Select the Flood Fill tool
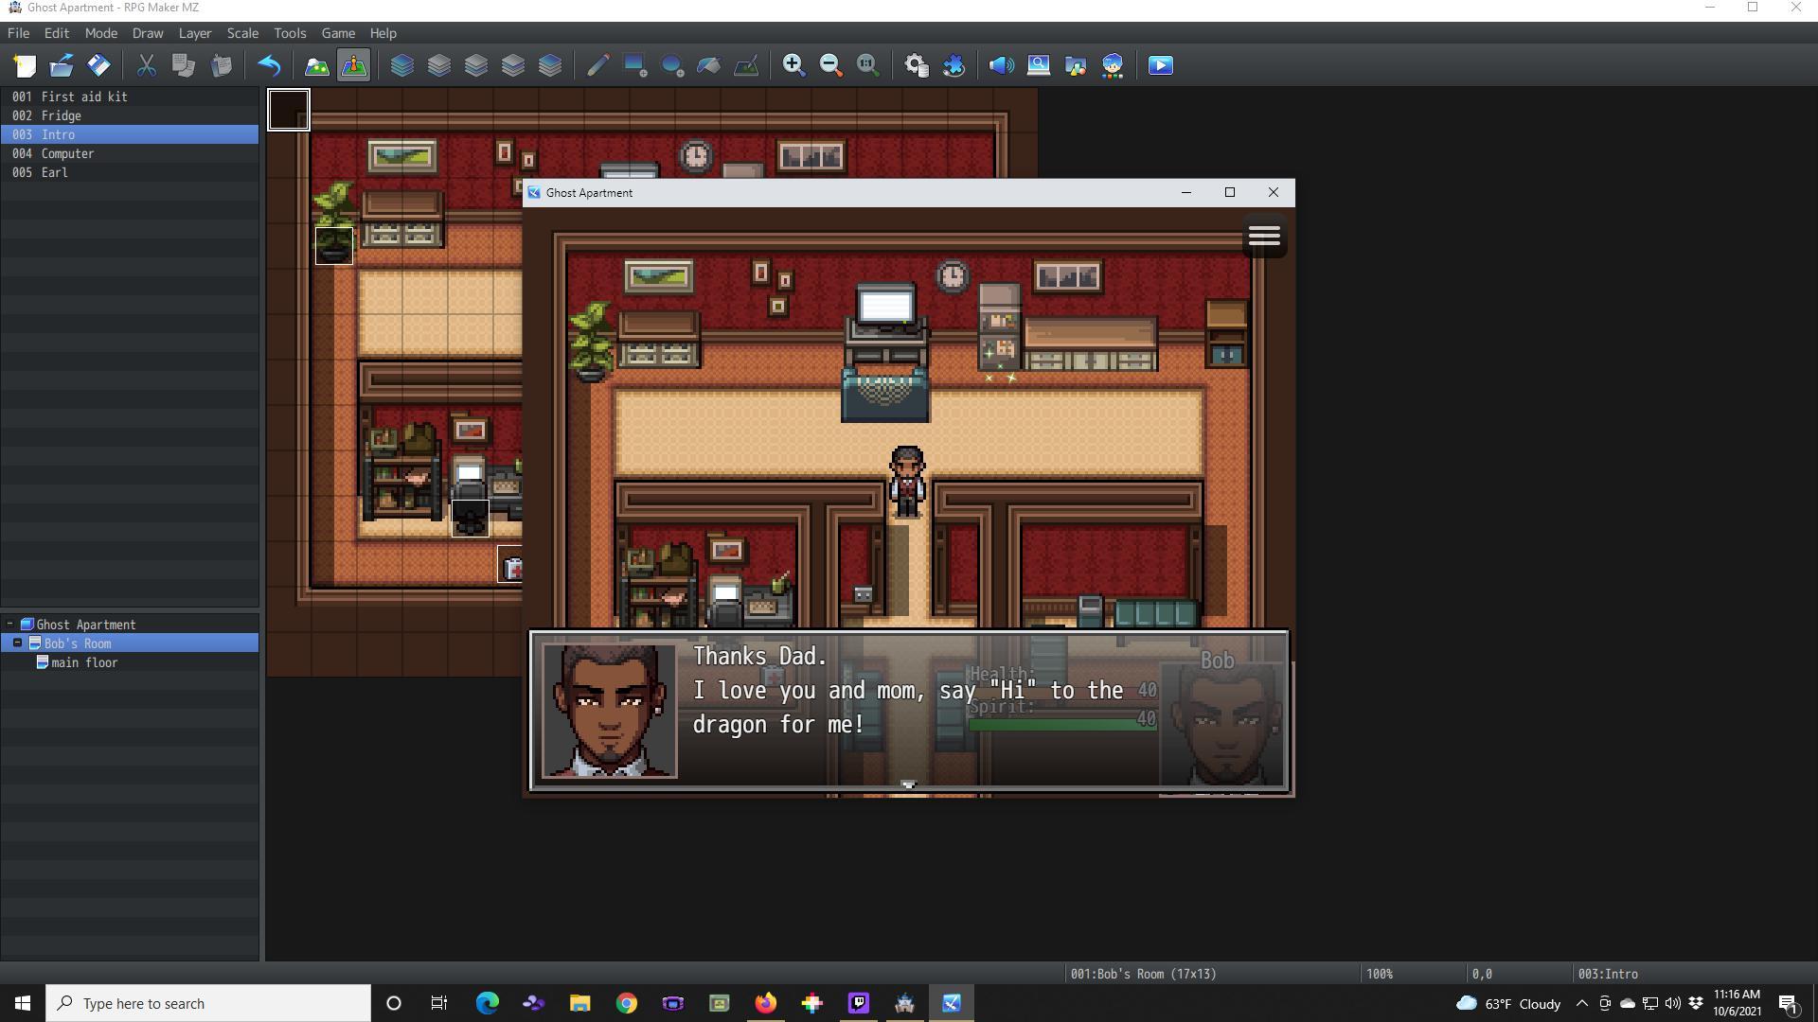The image size is (1818, 1022). 709,65
